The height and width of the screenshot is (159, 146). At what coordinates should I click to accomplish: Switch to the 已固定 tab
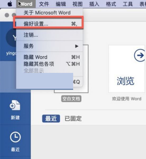73,118
